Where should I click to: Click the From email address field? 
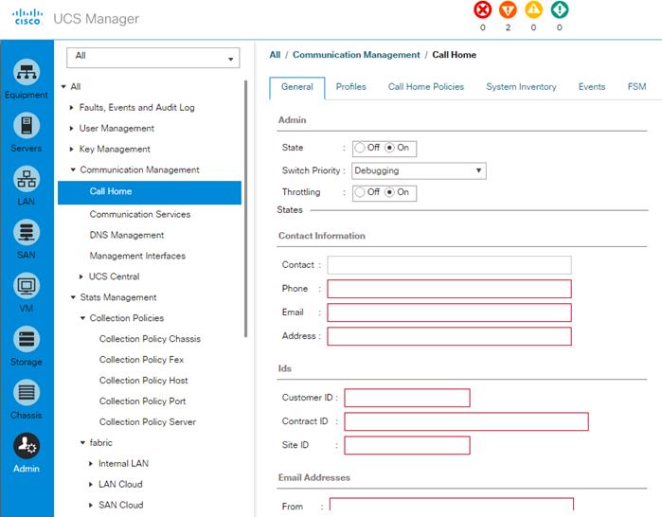point(452,506)
